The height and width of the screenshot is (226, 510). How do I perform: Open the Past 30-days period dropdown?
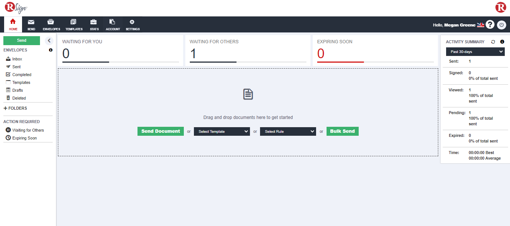tap(475, 52)
